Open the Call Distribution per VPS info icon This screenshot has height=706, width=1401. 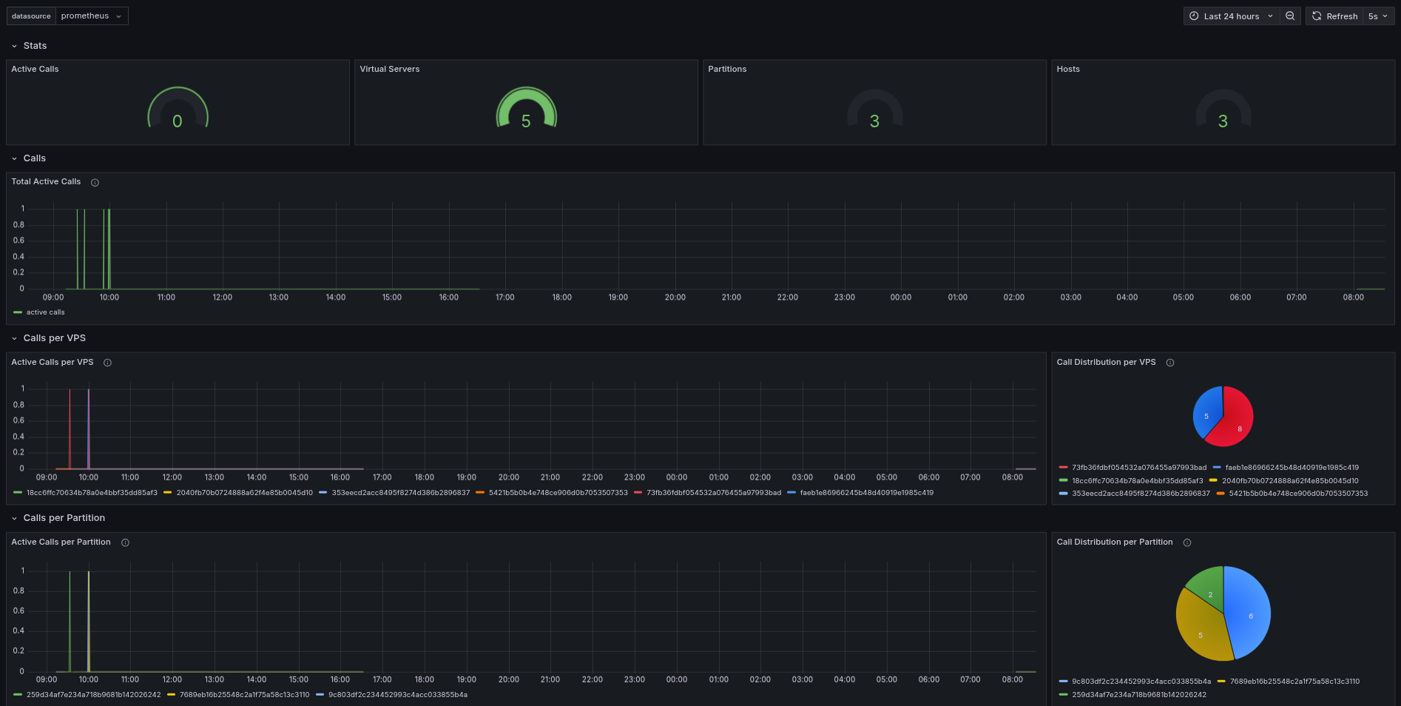coord(1170,363)
